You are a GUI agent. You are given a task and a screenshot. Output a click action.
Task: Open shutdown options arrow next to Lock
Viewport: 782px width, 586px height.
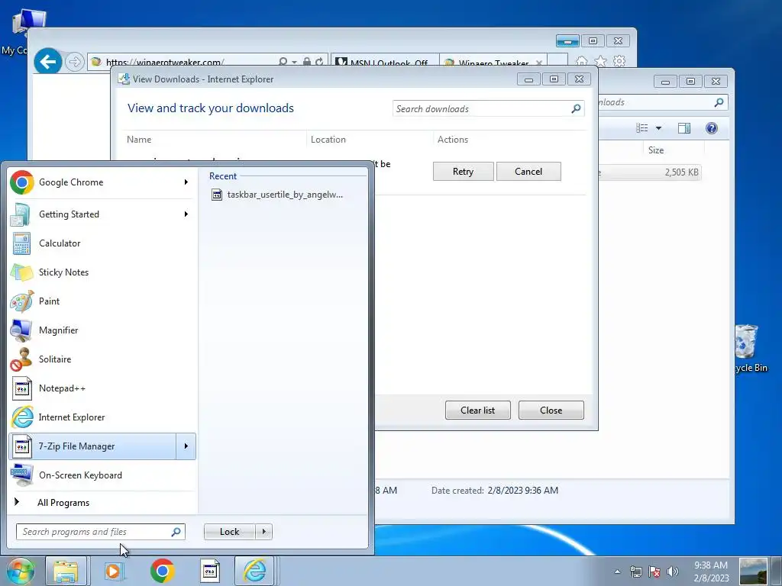tap(263, 532)
